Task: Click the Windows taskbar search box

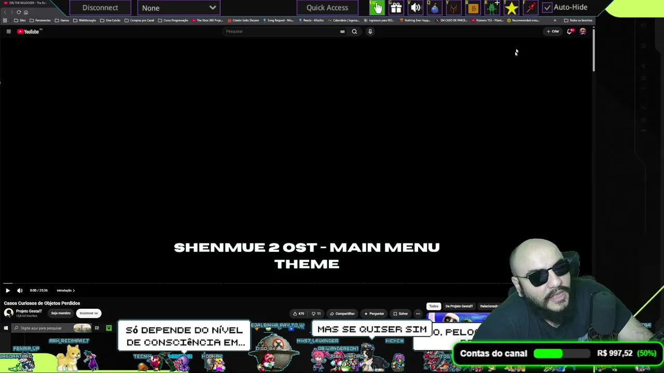Action: 51,328
